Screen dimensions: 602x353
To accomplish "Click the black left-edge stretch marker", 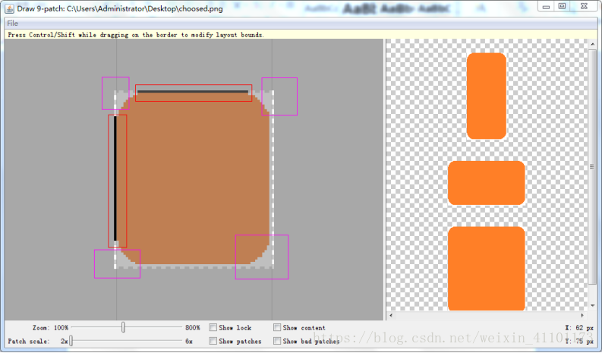I will click(115, 178).
